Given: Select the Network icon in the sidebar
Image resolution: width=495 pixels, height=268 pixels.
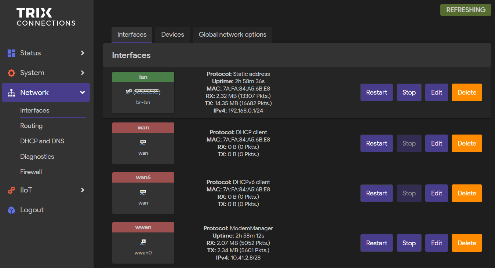Looking at the screenshot, I should 11,92.
